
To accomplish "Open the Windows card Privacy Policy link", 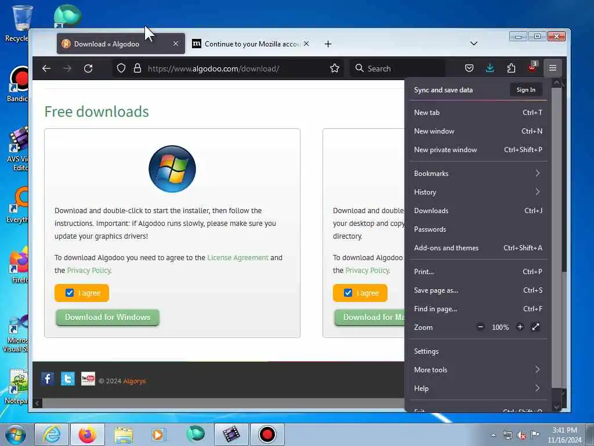I will point(89,271).
